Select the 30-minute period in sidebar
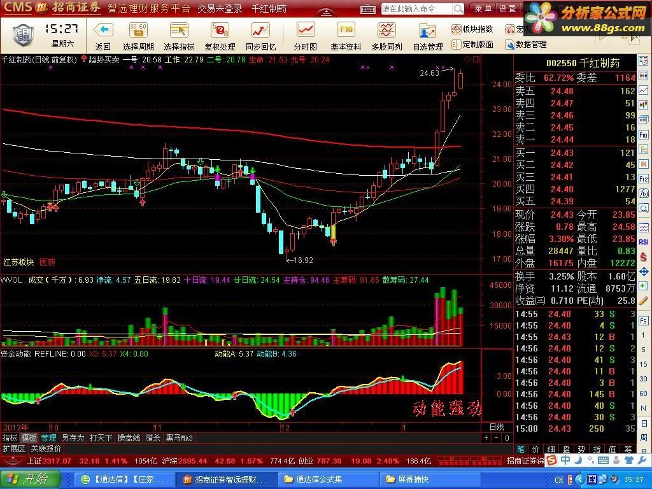The width and height of the screenshot is (652, 489). (643, 378)
